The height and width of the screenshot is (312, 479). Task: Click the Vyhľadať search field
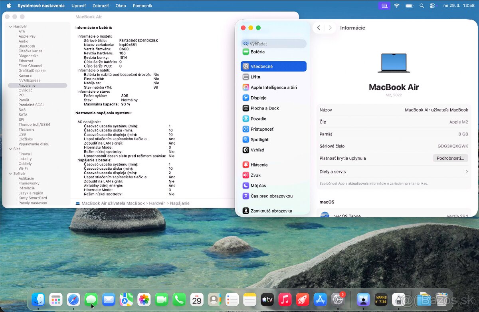[273, 42]
